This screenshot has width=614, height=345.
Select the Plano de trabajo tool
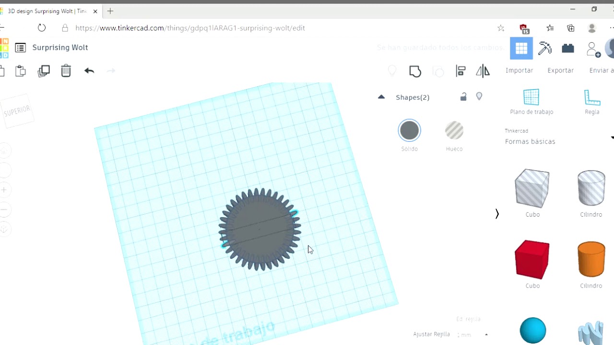point(531,102)
